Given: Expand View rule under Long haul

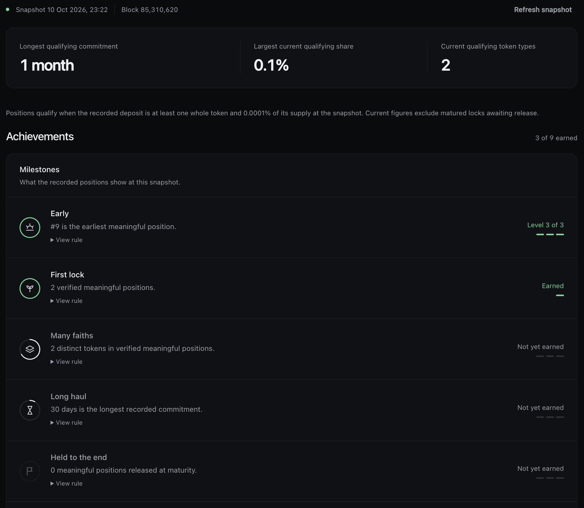Looking at the screenshot, I should coord(67,423).
